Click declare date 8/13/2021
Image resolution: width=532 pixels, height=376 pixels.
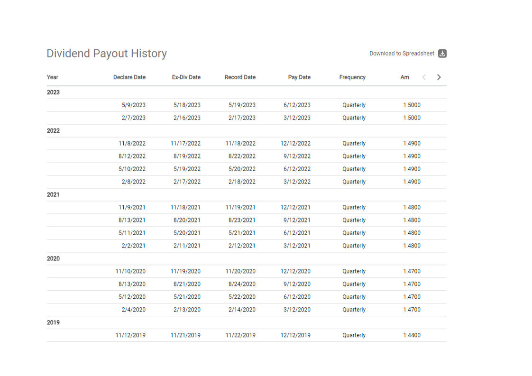(132, 220)
